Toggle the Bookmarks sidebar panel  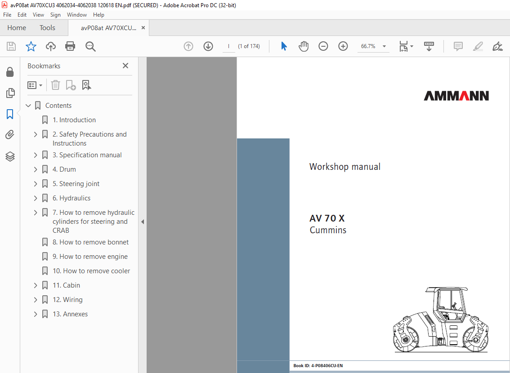coord(10,114)
